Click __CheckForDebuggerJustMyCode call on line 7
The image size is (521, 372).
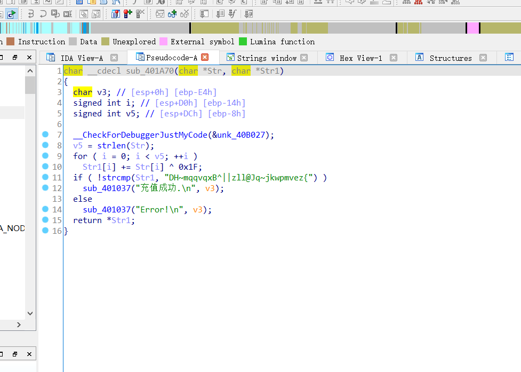pyautogui.click(x=140, y=134)
